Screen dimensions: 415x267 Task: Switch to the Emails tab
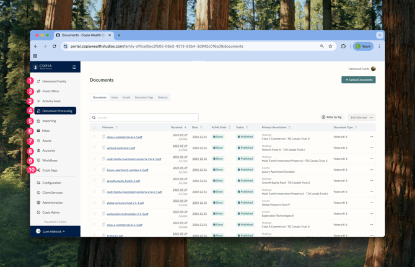(126, 97)
